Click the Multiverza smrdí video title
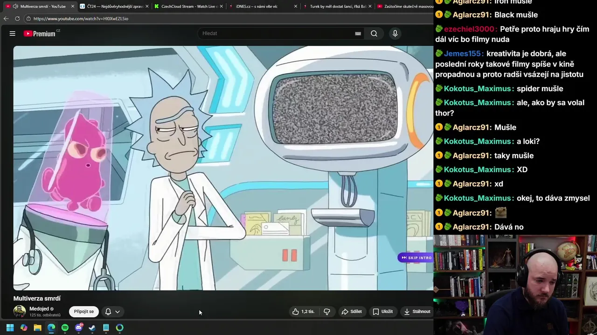 tap(37, 298)
